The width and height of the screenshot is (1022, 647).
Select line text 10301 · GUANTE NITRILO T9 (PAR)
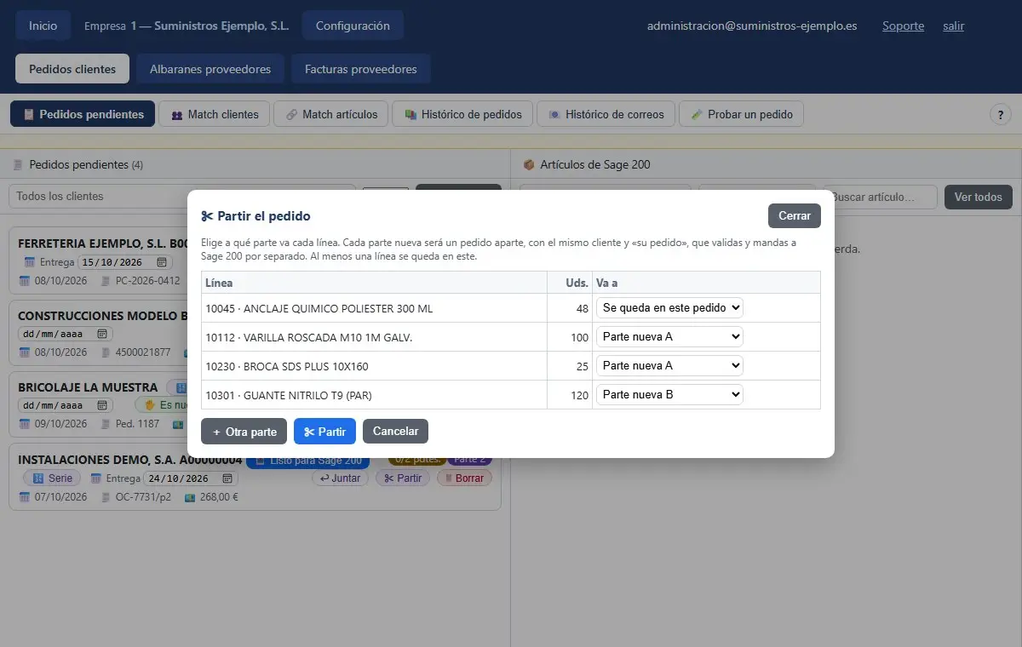point(289,395)
